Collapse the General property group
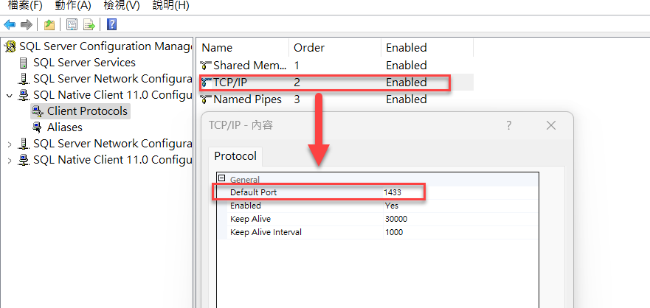 (222, 178)
